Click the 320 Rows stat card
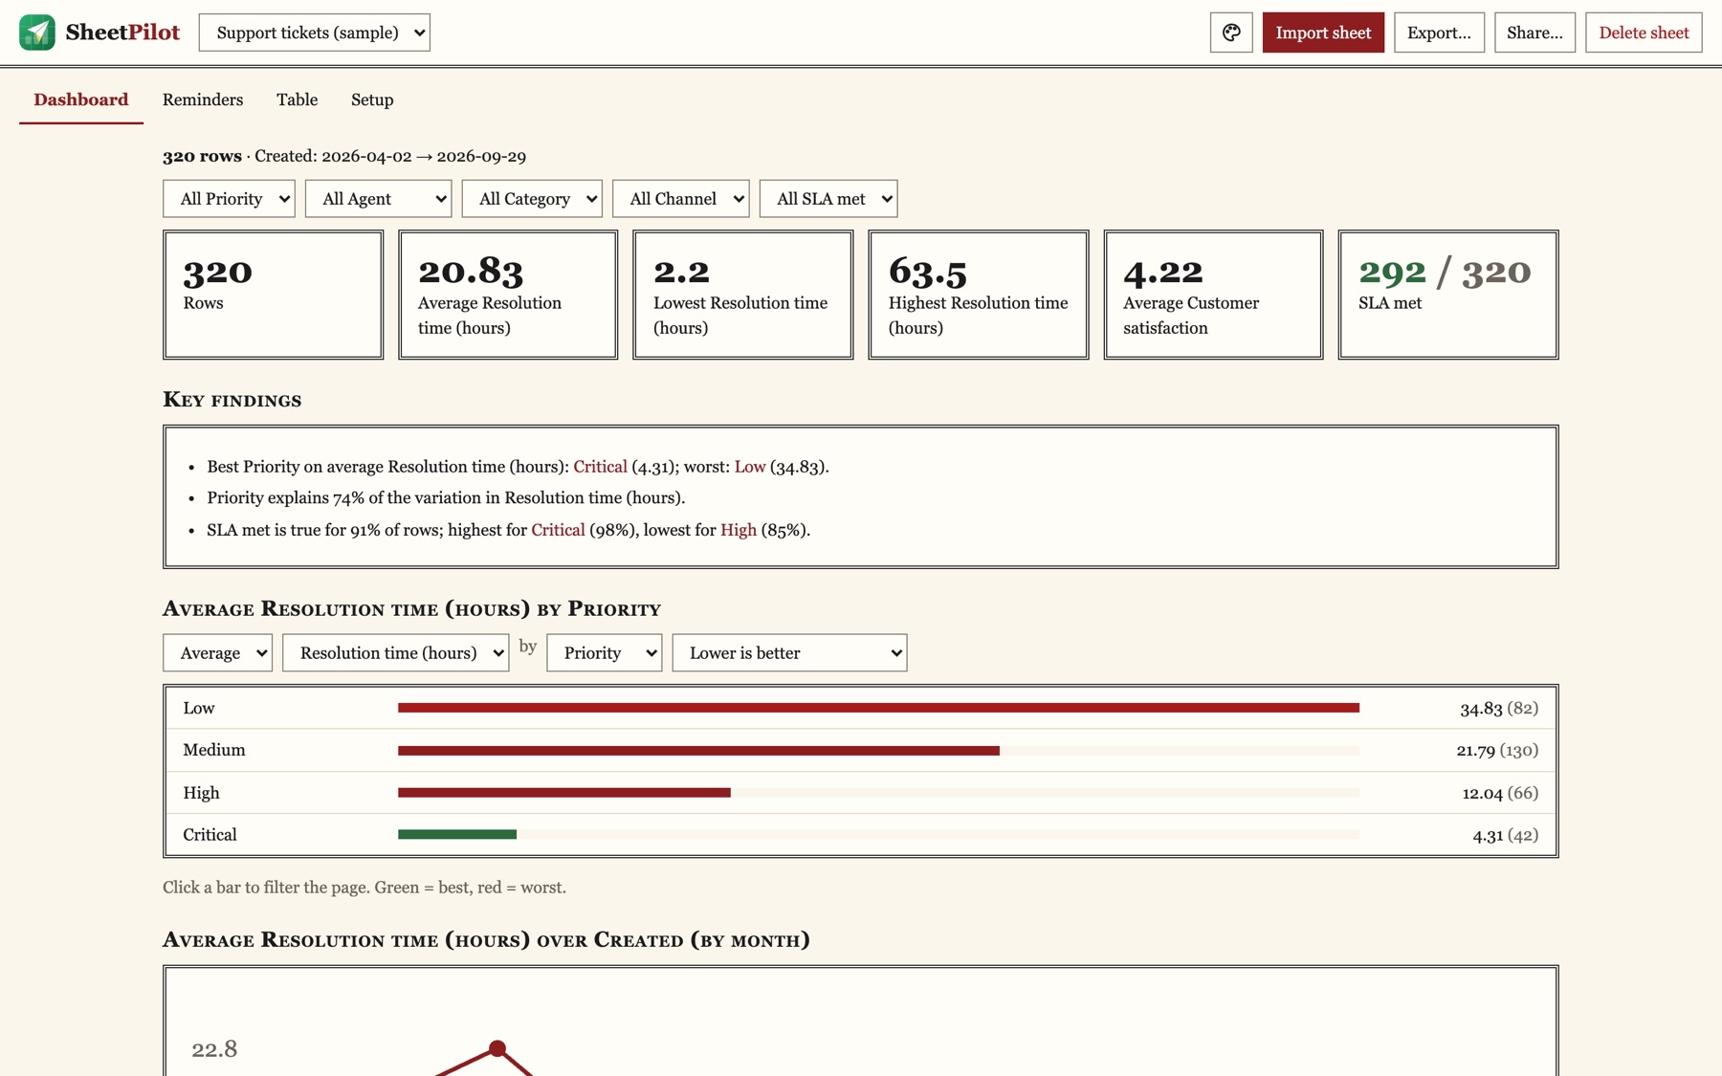The height and width of the screenshot is (1076, 1722). pos(274,295)
